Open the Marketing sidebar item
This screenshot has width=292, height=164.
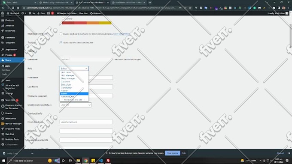pos(10,31)
